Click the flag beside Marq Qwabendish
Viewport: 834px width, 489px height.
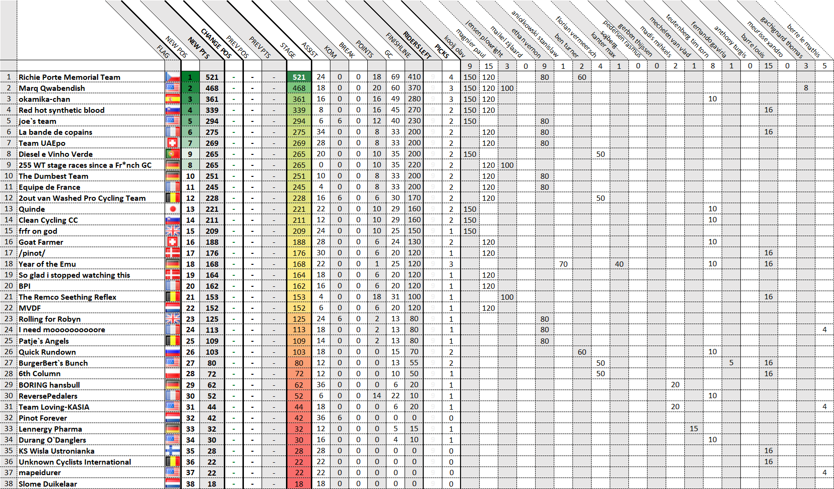pyautogui.click(x=173, y=88)
